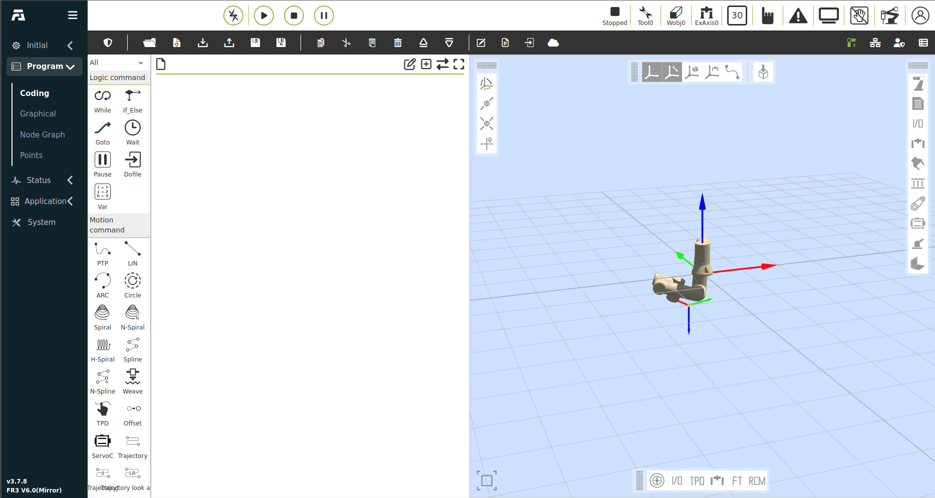Click the trash delete icon in the toolbar
The image size is (935, 498).
pyautogui.click(x=398, y=43)
